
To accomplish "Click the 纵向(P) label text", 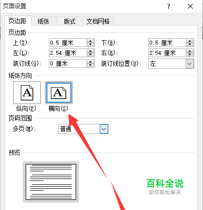I will 26,108.
